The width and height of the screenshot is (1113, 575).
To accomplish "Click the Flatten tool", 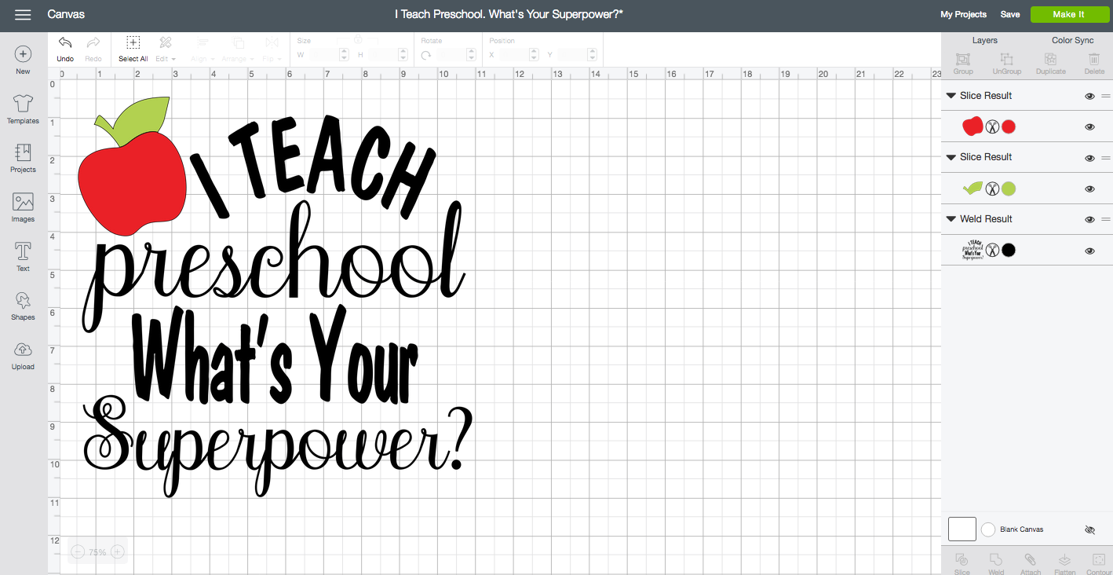I will coord(1065,563).
